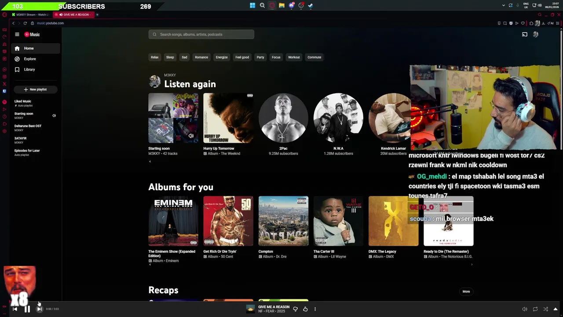Select the Sad mood chip
Screen dimensions: 563x317
[184, 57]
